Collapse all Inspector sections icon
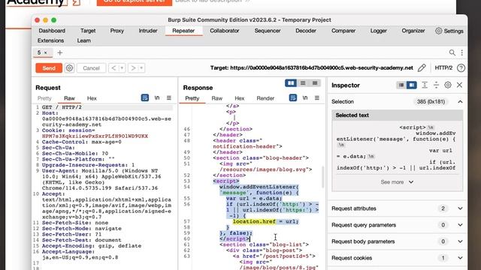 point(436,85)
